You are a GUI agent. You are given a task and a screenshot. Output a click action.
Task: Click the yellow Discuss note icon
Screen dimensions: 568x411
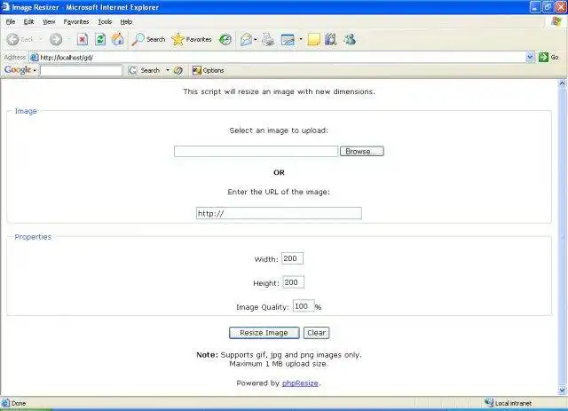click(x=313, y=39)
